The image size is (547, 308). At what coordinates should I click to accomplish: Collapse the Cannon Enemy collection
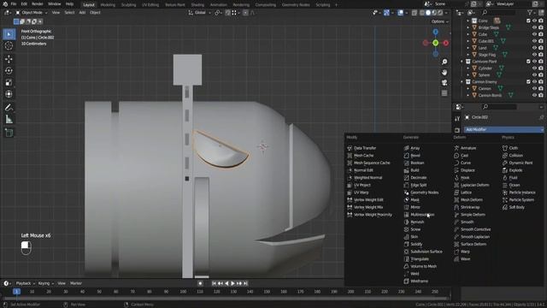(x=462, y=82)
